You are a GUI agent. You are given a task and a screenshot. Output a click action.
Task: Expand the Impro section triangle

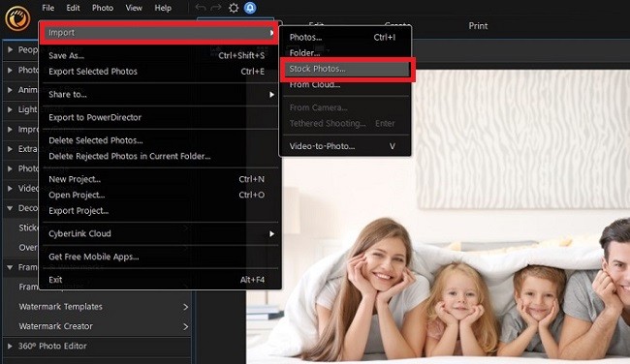tap(10, 129)
